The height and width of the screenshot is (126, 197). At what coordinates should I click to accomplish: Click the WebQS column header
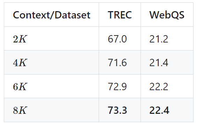tap(167, 15)
